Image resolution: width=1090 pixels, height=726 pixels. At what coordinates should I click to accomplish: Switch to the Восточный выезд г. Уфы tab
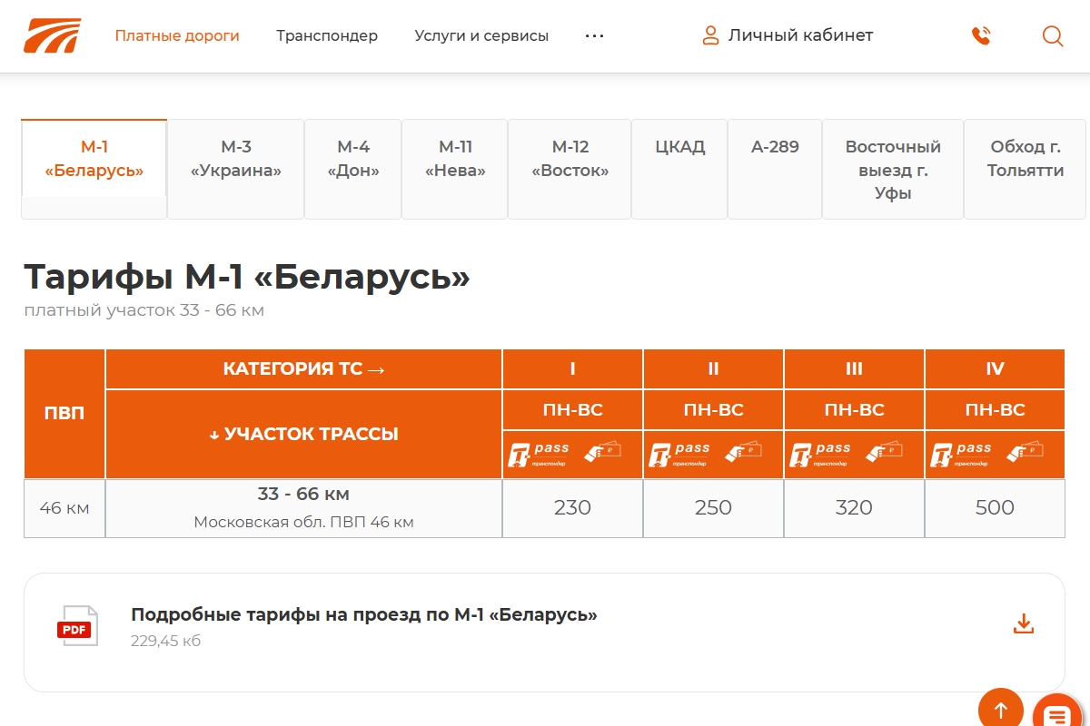(893, 169)
